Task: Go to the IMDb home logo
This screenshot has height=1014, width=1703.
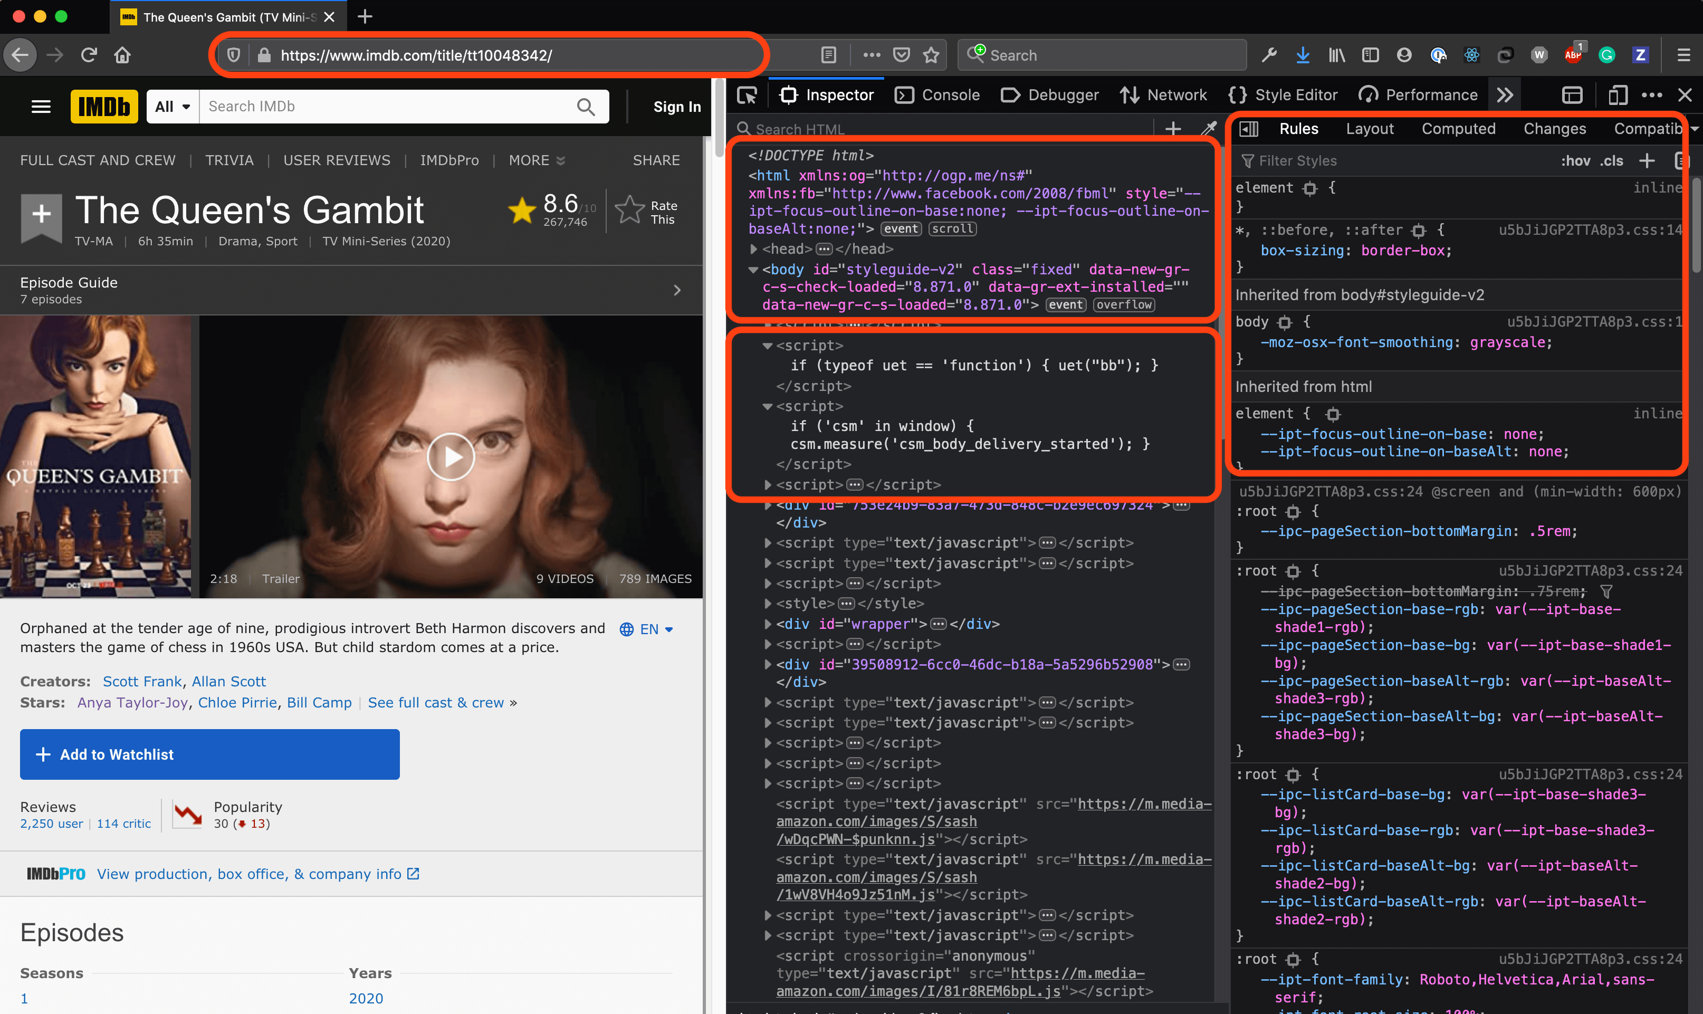Action: tap(104, 107)
